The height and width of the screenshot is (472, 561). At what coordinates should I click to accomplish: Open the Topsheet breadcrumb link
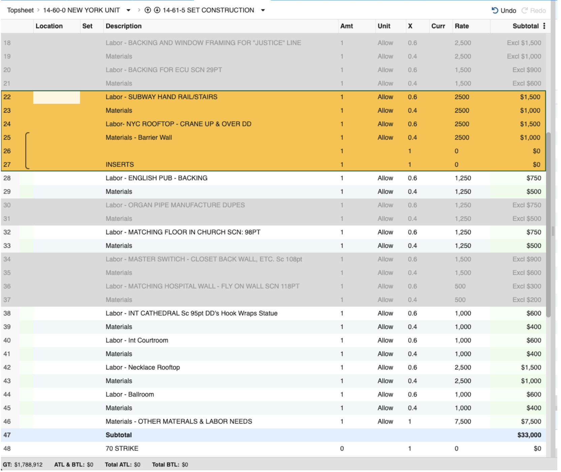(x=20, y=10)
